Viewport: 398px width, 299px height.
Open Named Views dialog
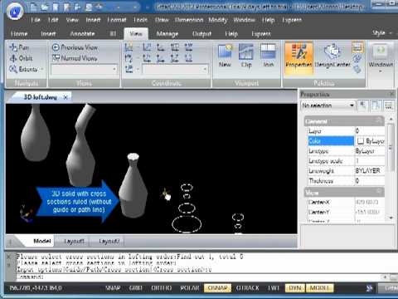(75, 58)
